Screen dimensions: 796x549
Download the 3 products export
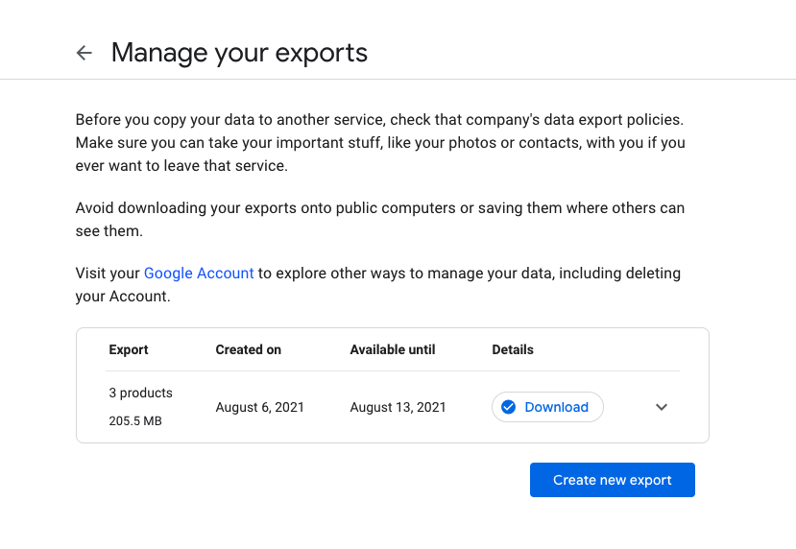click(547, 407)
